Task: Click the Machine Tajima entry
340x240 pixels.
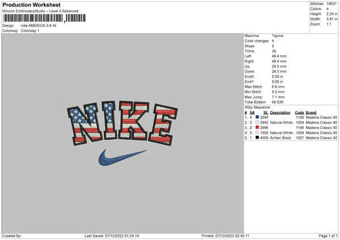Action: [263, 36]
